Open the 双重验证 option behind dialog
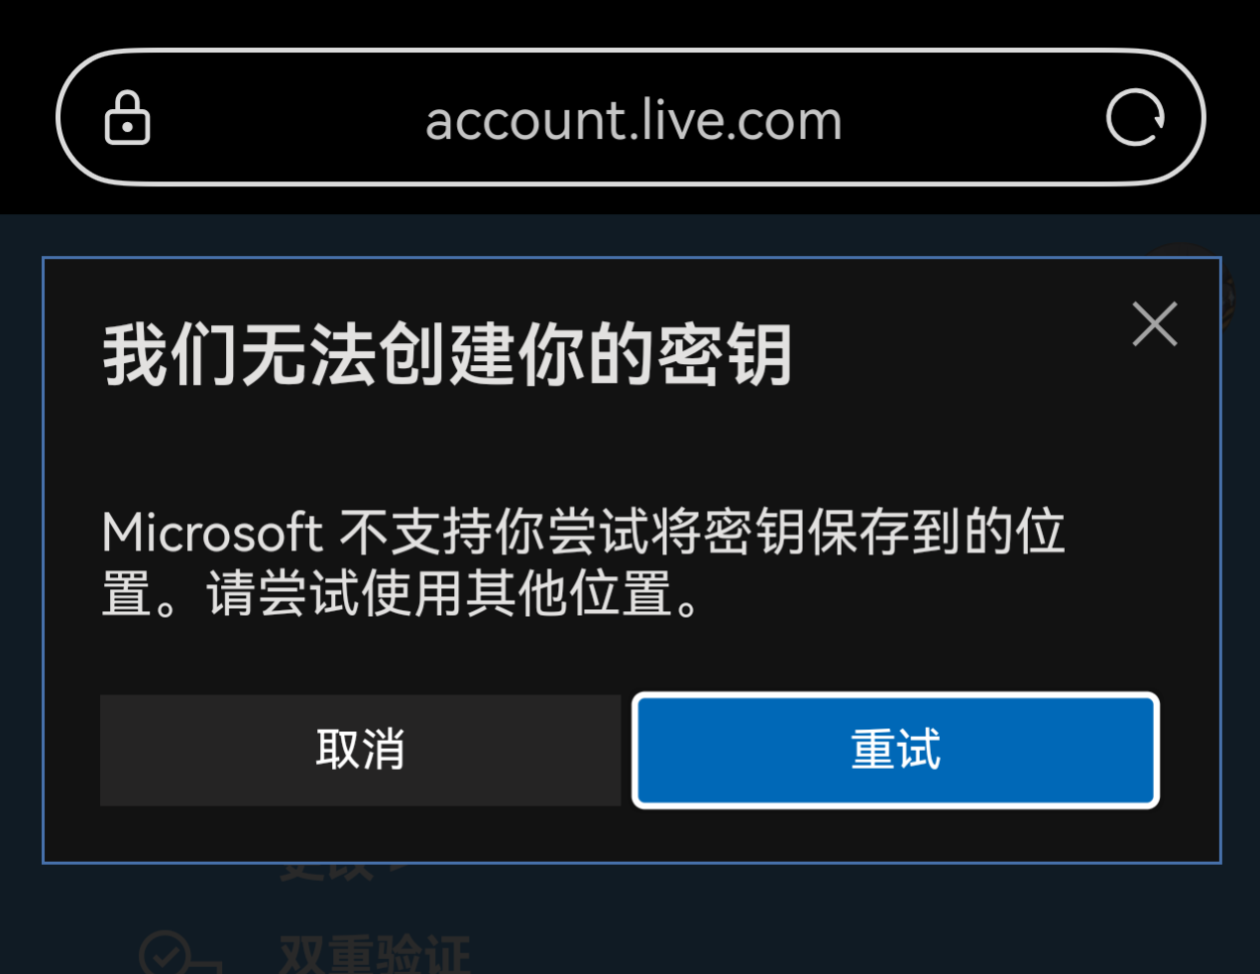Image resolution: width=1260 pixels, height=974 pixels. point(375,954)
